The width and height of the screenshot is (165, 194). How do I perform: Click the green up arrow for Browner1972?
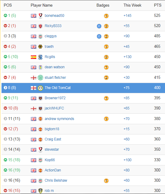click(5, 98)
